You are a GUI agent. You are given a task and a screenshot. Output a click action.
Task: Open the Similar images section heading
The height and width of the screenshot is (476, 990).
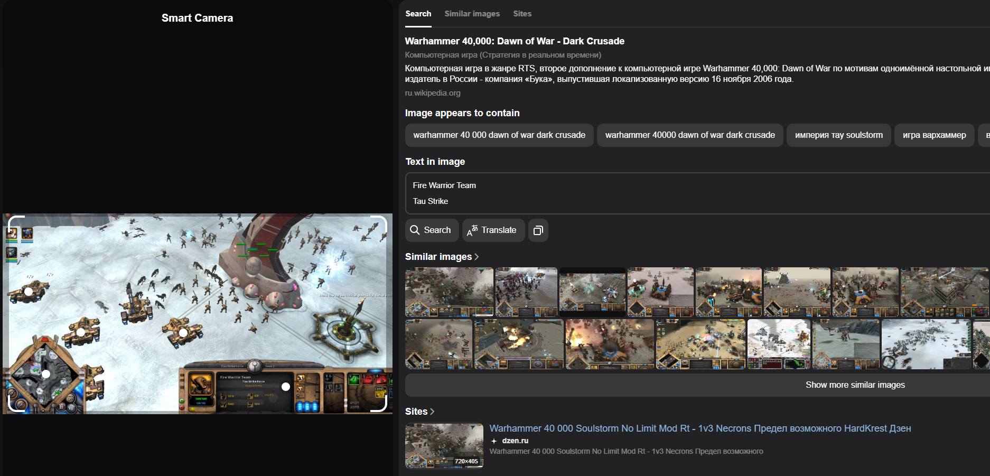(x=442, y=257)
